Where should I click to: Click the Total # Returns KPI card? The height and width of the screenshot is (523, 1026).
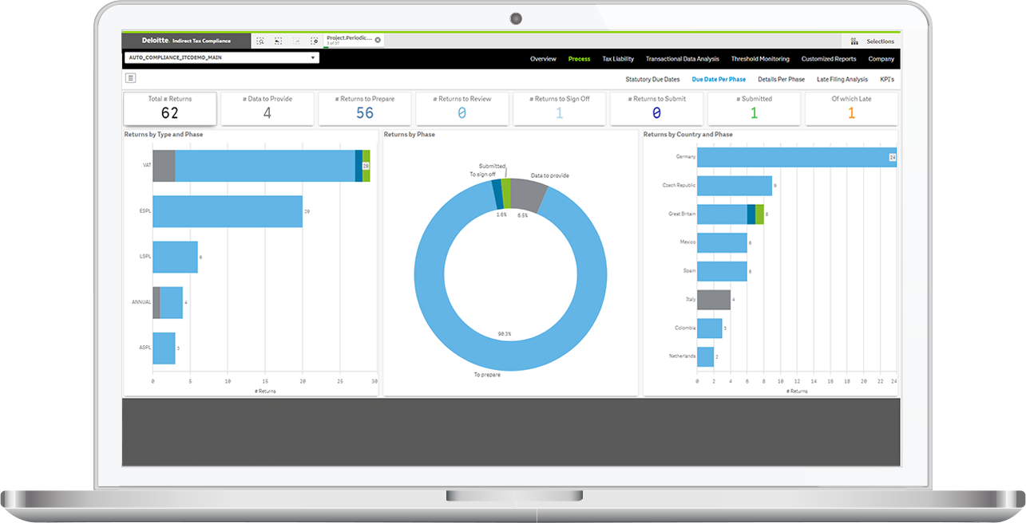[170, 108]
